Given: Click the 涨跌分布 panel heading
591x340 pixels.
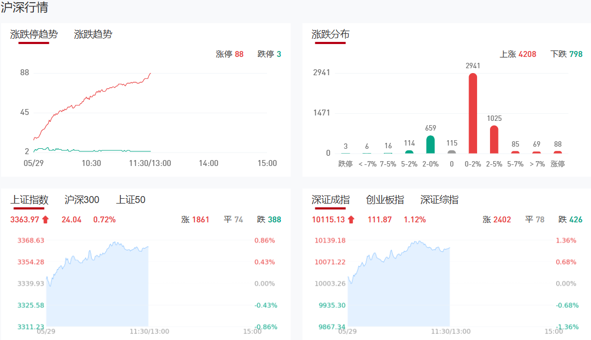Looking at the screenshot, I should coord(330,34).
